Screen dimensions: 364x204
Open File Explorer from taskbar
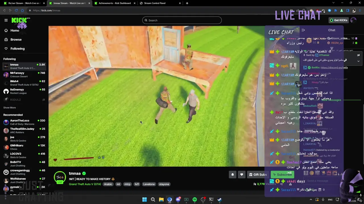(x=161, y=199)
